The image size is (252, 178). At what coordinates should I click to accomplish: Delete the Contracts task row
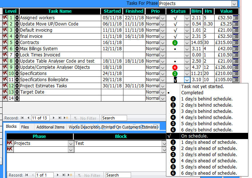click(5, 42)
